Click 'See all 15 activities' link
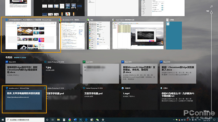Viewport: 218px width, 122px height. click(20, 58)
